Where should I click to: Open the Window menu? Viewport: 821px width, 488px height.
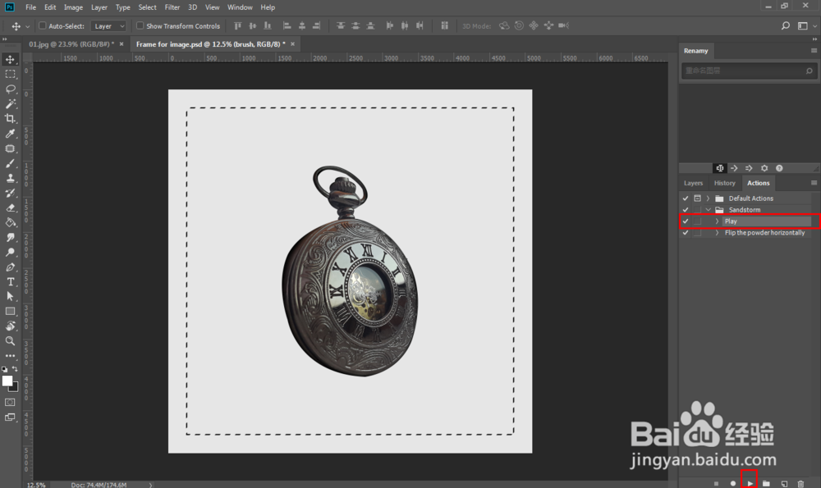pyautogui.click(x=240, y=7)
